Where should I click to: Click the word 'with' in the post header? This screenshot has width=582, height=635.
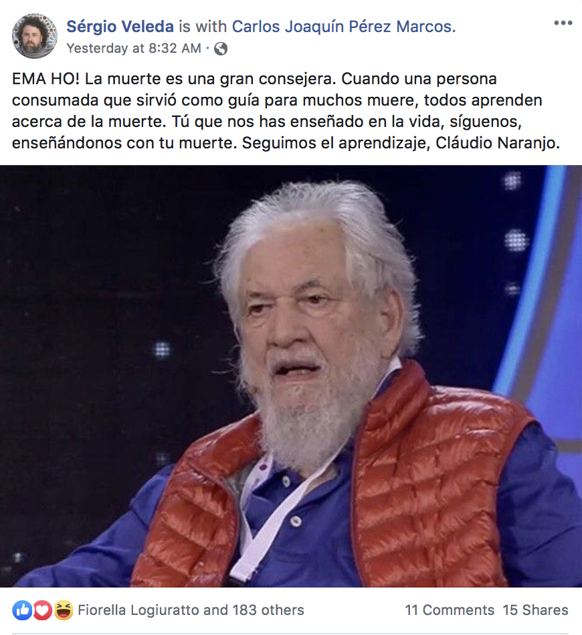point(211,27)
